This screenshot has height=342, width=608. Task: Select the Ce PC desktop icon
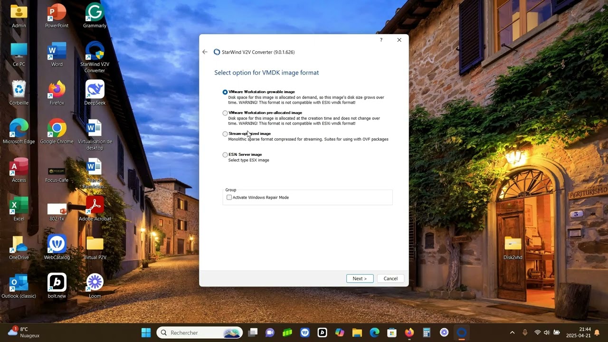pyautogui.click(x=19, y=55)
